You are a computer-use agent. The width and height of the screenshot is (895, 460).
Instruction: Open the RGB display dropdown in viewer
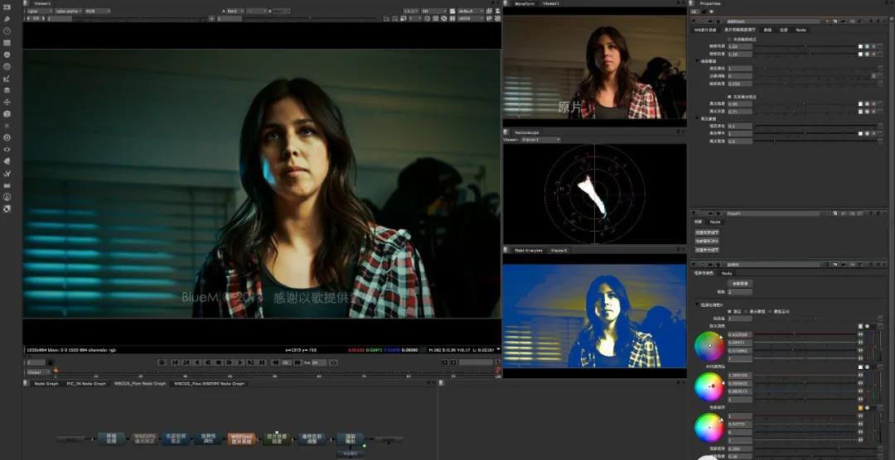[97, 11]
